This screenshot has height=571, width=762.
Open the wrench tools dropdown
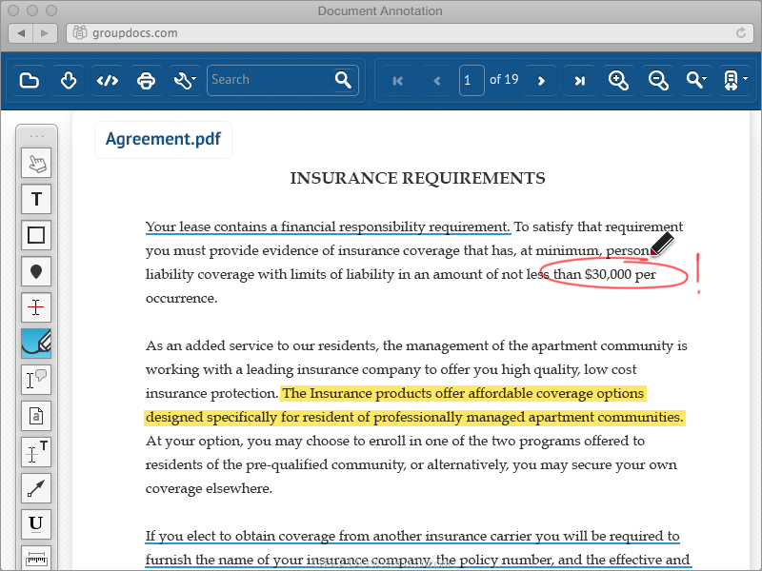pyautogui.click(x=185, y=80)
